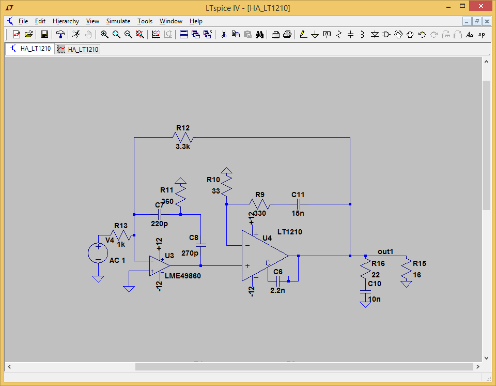The height and width of the screenshot is (386, 496).
Task: Click the vertical scrollbar up arrow
Action: click(486, 62)
